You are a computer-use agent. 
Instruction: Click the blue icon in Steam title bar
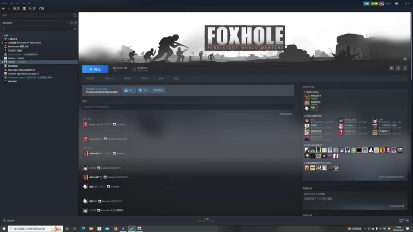point(367,4)
